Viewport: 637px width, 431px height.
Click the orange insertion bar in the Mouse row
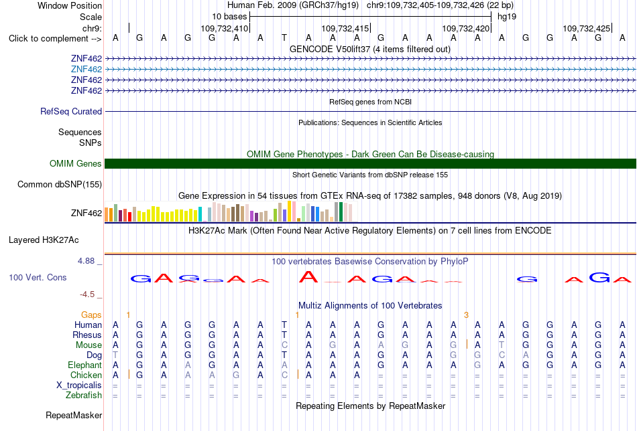[x=467, y=344]
